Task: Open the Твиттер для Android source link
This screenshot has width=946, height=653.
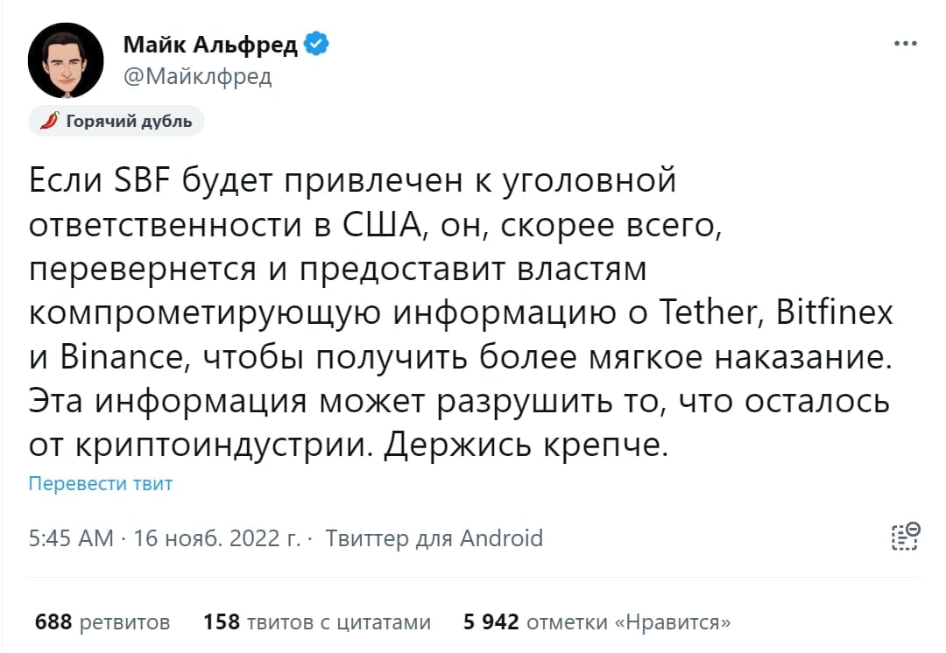Action: coord(434,537)
